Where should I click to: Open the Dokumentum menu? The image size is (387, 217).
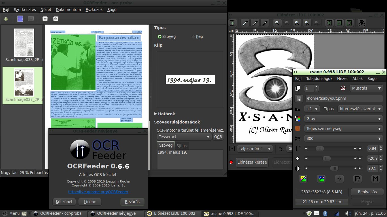point(68,10)
